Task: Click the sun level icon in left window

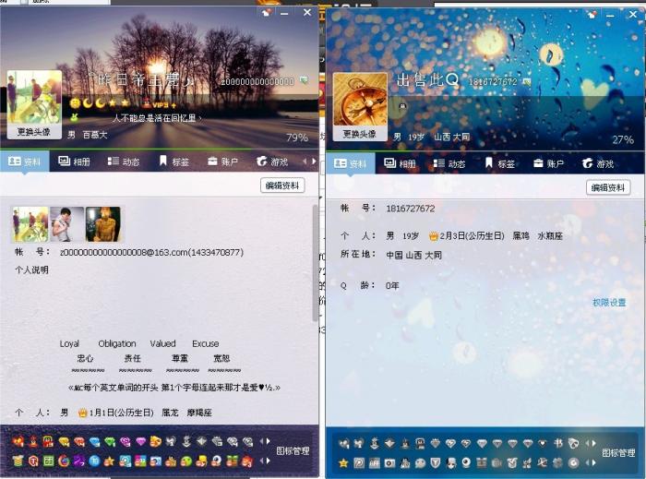Action: tap(75, 103)
